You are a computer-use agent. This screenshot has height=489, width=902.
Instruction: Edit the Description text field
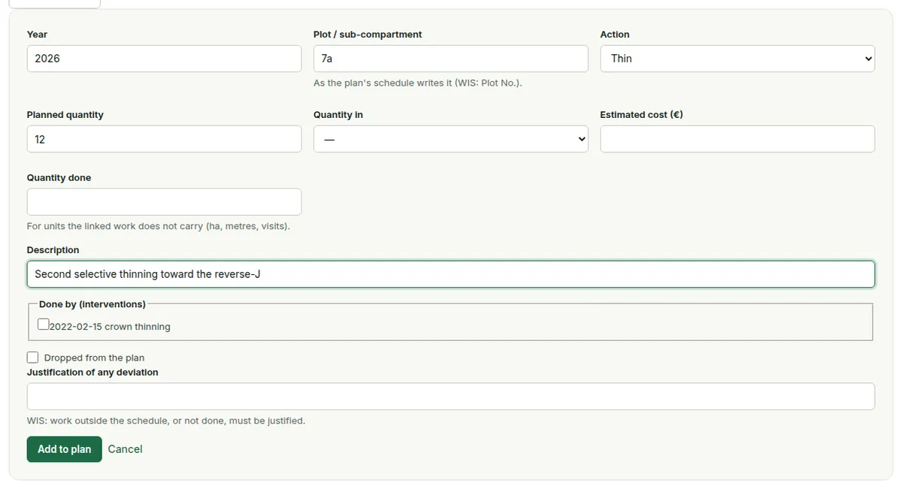pyautogui.click(x=451, y=274)
